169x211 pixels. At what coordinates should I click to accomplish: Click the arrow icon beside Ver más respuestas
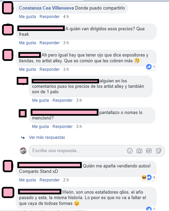23,137
